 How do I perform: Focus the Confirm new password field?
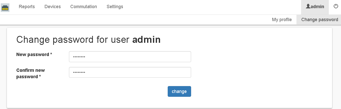coord(130,72)
